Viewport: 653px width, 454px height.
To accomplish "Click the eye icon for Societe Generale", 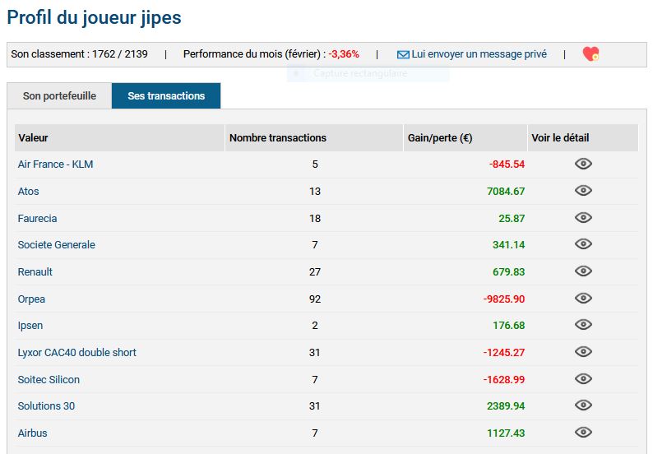I will (x=583, y=243).
